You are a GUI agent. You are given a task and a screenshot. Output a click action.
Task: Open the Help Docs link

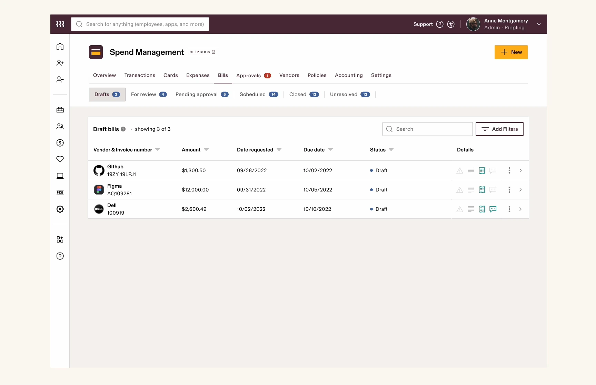[x=202, y=52]
